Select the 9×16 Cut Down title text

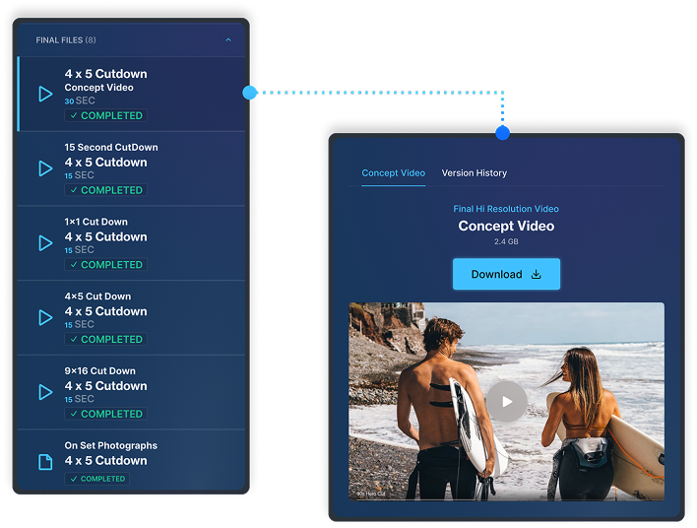[99, 371]
